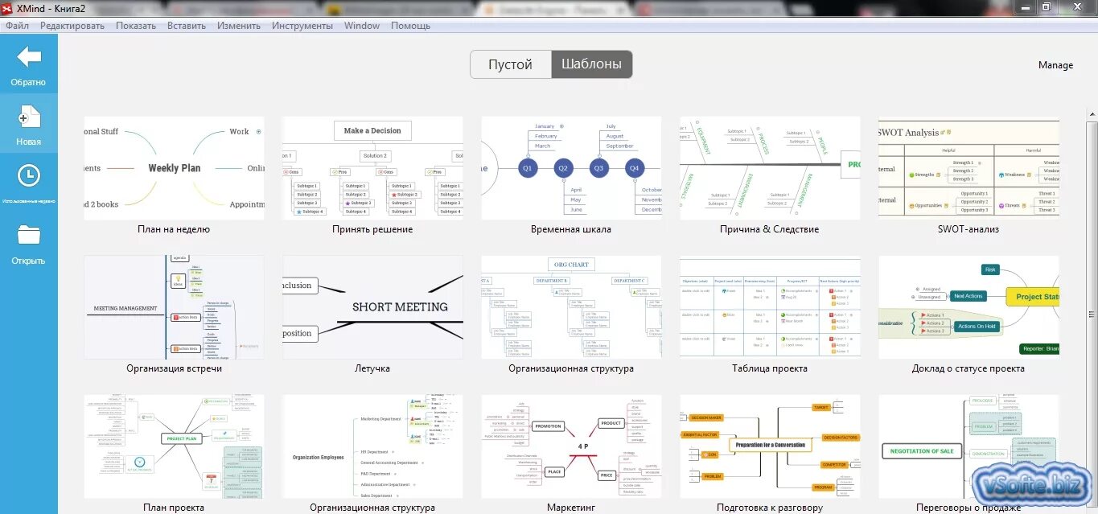Choose the timeline Q1-Q4 template thumbnail
The image size is (1098, 514).
coord(571,168)
